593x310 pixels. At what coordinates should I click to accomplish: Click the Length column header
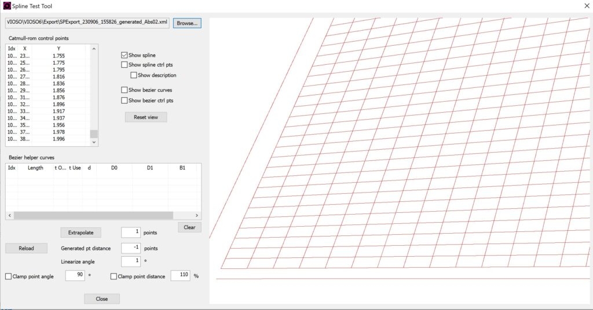point(35,168)
